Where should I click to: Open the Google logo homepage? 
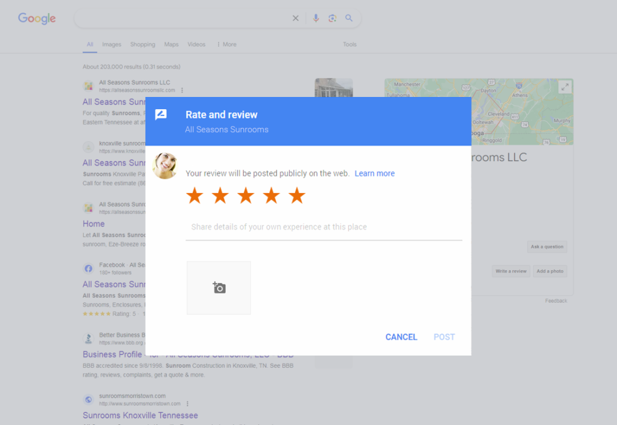point(37,18)
